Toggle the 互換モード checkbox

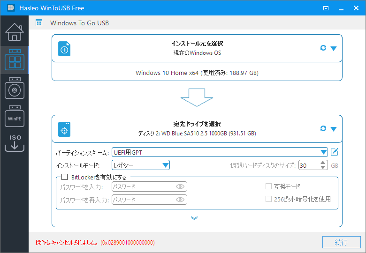(x=268, y=186)
